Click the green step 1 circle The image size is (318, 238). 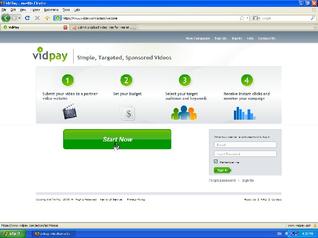click(68, 80)
